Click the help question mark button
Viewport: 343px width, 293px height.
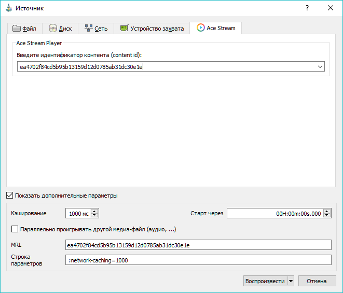click(x=307, y=8)
